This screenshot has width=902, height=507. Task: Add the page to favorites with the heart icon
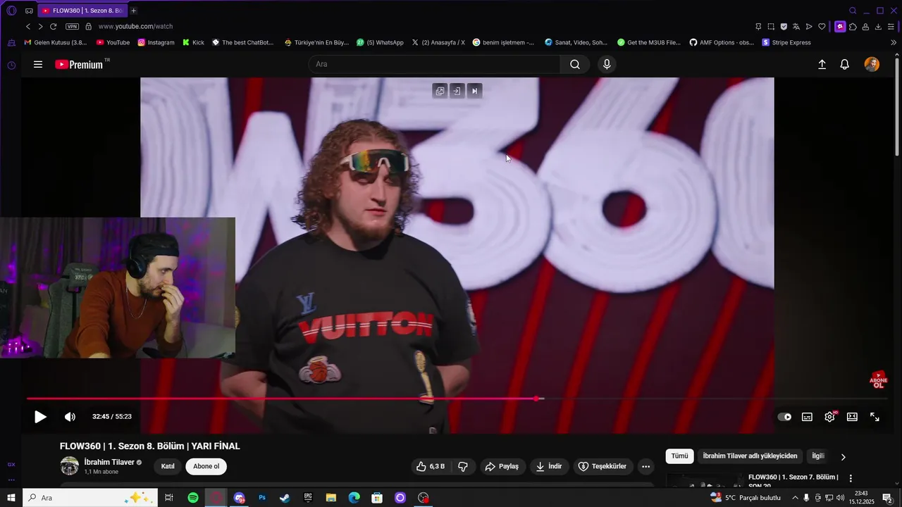coord(822,27)
